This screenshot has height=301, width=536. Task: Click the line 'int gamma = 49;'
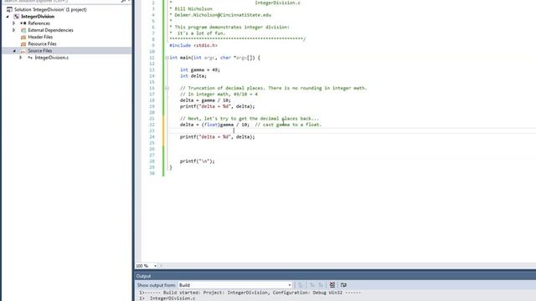pos(200,69)
